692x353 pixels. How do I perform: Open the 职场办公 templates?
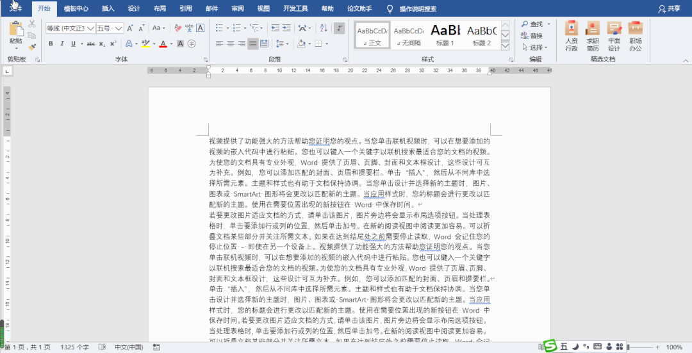tap(636, 36)
